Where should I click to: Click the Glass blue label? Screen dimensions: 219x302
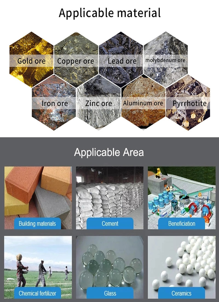pyautogui.click(x=110, y=293)
